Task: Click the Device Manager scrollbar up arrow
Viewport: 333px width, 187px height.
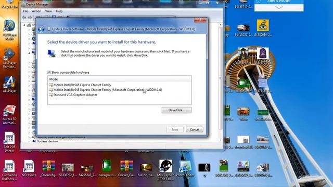Action: pos(221,25)
